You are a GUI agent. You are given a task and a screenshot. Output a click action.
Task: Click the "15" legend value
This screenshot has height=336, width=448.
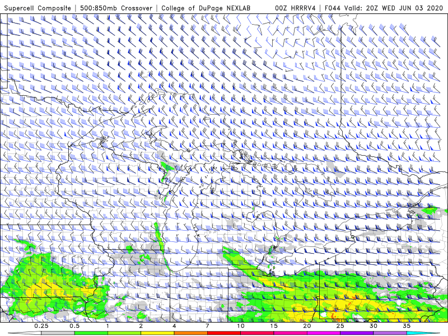[x=274, y=326]
